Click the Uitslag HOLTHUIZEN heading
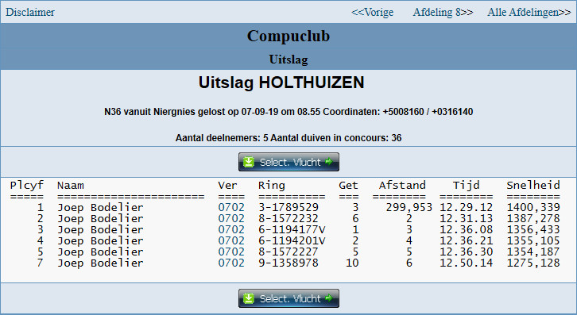This screenshot has width=577, height=315. 281,83
